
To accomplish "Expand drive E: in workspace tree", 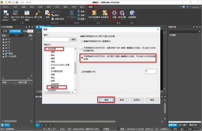I will [3, 45].
